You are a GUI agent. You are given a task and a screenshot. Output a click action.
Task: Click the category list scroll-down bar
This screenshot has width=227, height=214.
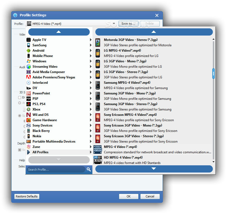pyautogui.click(x=59, y=160)
